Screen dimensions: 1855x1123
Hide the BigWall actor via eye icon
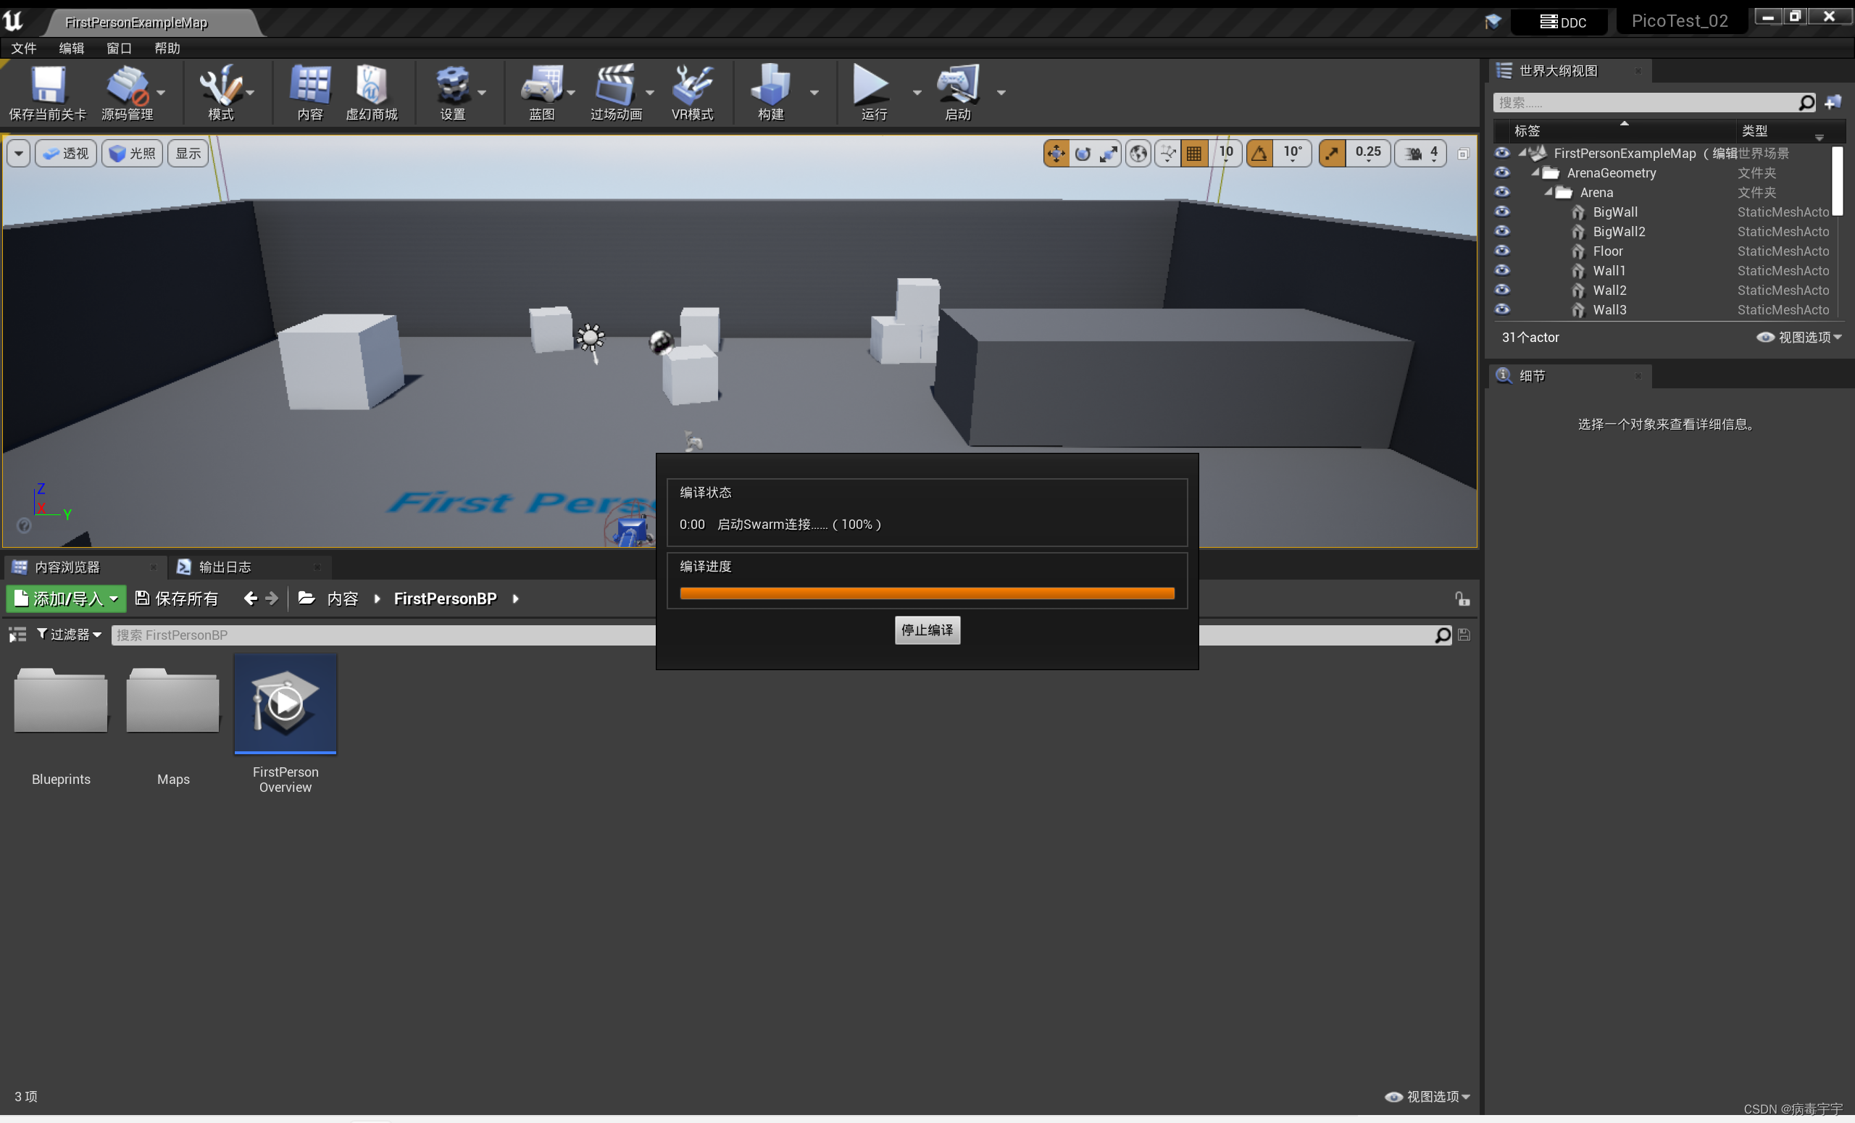click(x=1502, y=212)
